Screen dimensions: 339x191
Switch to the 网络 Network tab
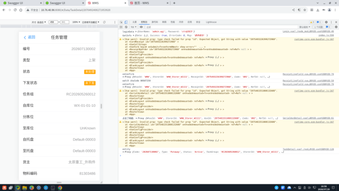tap(164, 22)
